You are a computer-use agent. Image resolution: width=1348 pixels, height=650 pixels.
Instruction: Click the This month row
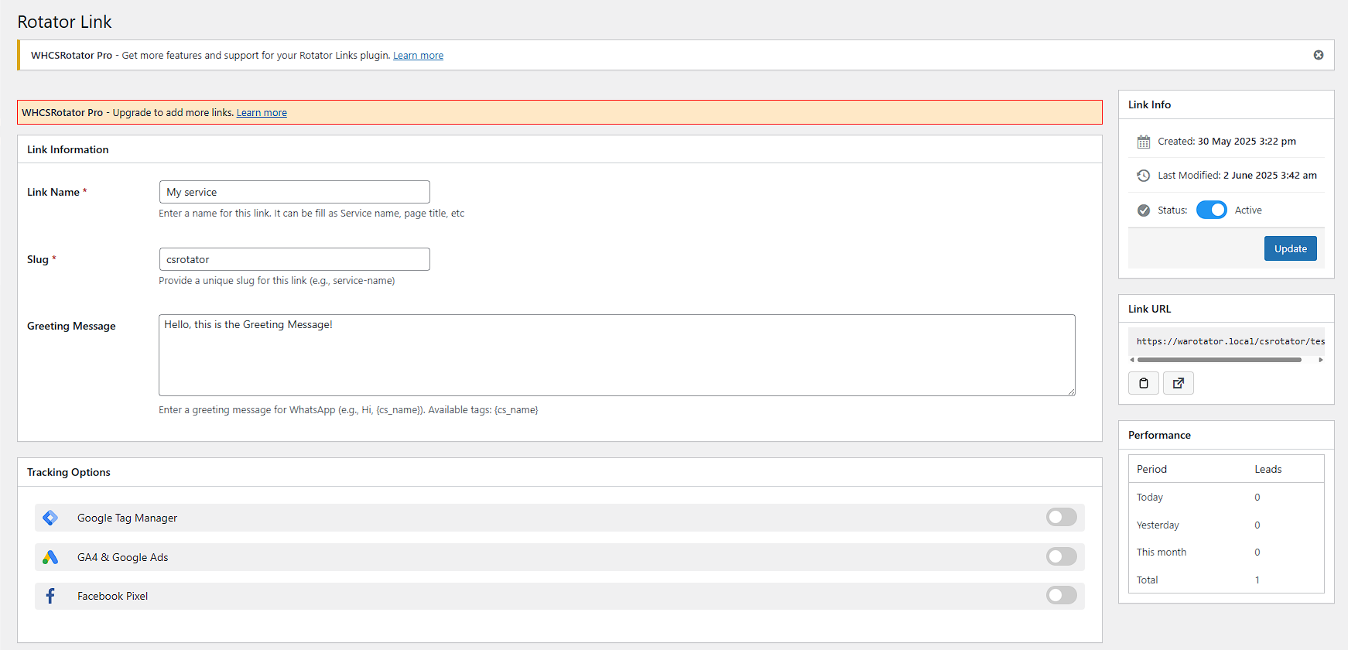[1227, 552]
